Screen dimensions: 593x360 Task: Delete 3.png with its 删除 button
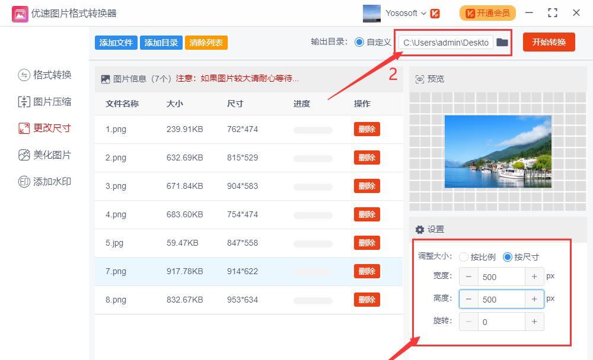click(367, 186)
